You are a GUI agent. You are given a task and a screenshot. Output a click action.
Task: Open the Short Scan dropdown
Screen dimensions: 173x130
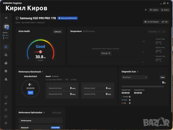click(135, 77)
